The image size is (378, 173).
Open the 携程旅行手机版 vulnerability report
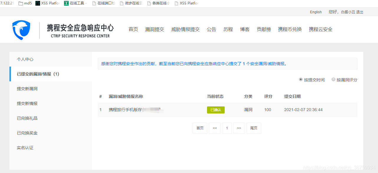(x=135, y=110)
